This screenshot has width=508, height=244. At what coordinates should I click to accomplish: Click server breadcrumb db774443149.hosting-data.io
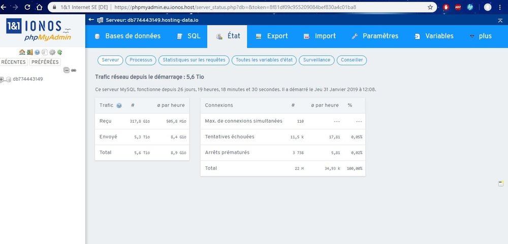coord(152,20)
